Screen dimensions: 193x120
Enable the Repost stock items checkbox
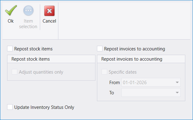point(10,49)
